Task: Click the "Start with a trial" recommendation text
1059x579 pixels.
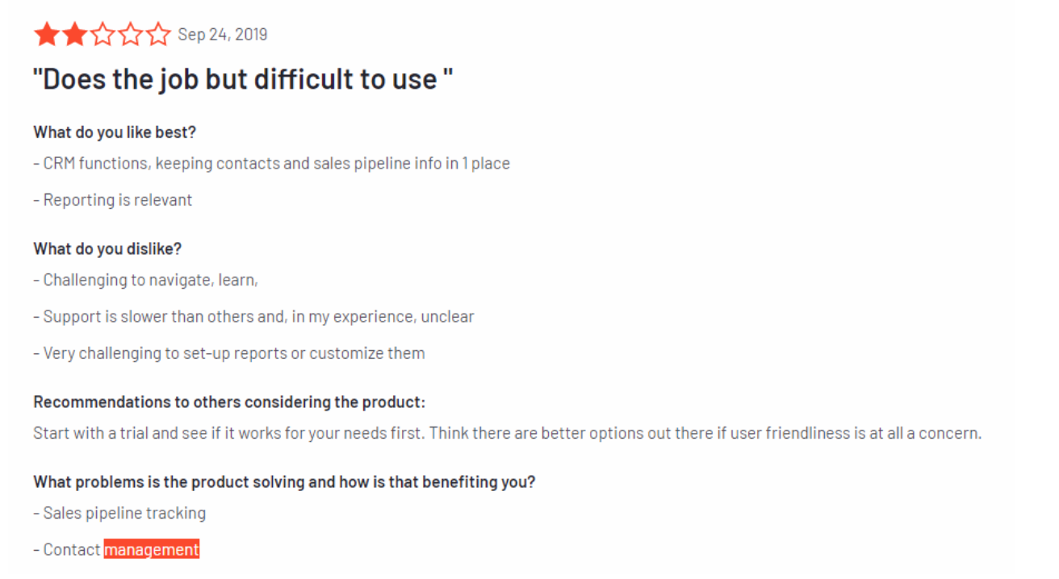Action: coord(508,433)
